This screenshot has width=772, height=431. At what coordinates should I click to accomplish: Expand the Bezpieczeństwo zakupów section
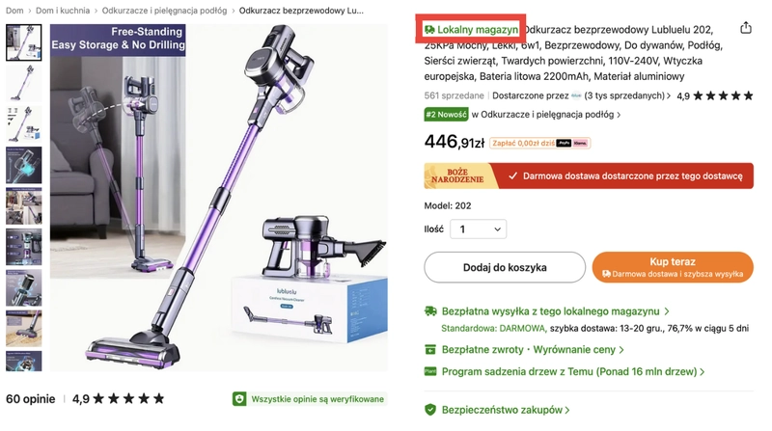point(506,410)
